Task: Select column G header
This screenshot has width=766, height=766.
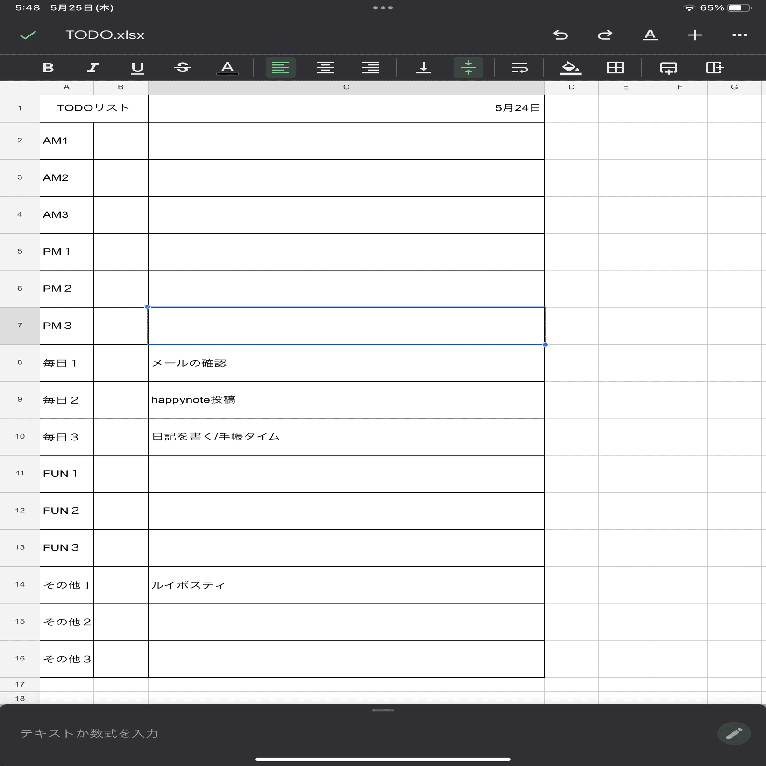Action: (734, 87)
